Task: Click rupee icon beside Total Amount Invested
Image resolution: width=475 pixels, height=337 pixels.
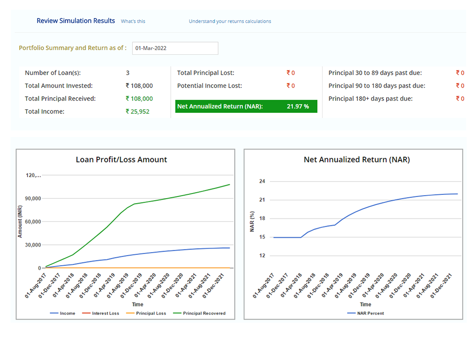Action: tap(128, 86)
